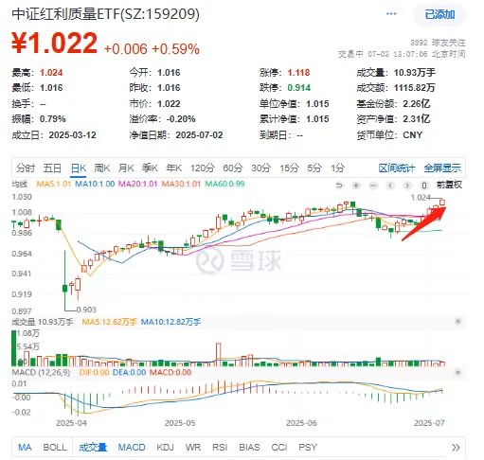Move chart left with previous arrow
The image size is (484, 460).
pos(390,186)
